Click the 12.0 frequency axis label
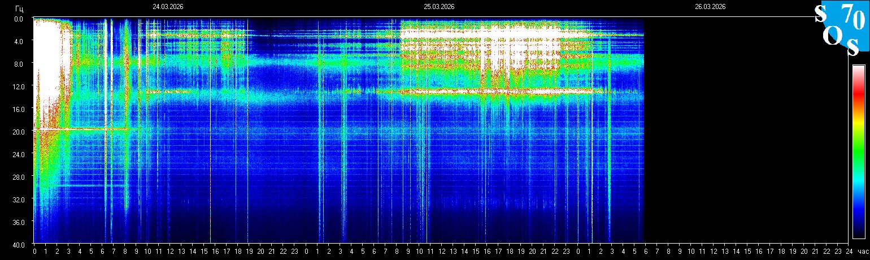Screen dimensions: 870x260 tap(18, 86)
